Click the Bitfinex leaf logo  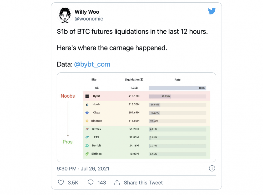click(x=87, y=154)
